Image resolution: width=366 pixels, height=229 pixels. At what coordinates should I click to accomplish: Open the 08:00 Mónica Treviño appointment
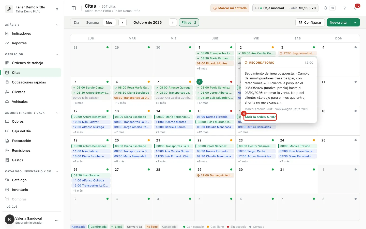[x=298, y=146]
